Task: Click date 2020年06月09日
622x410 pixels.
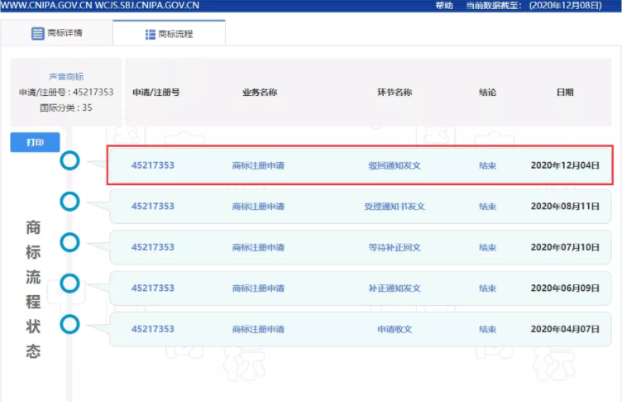Action: pyautogui.click(x=565, y=288)
